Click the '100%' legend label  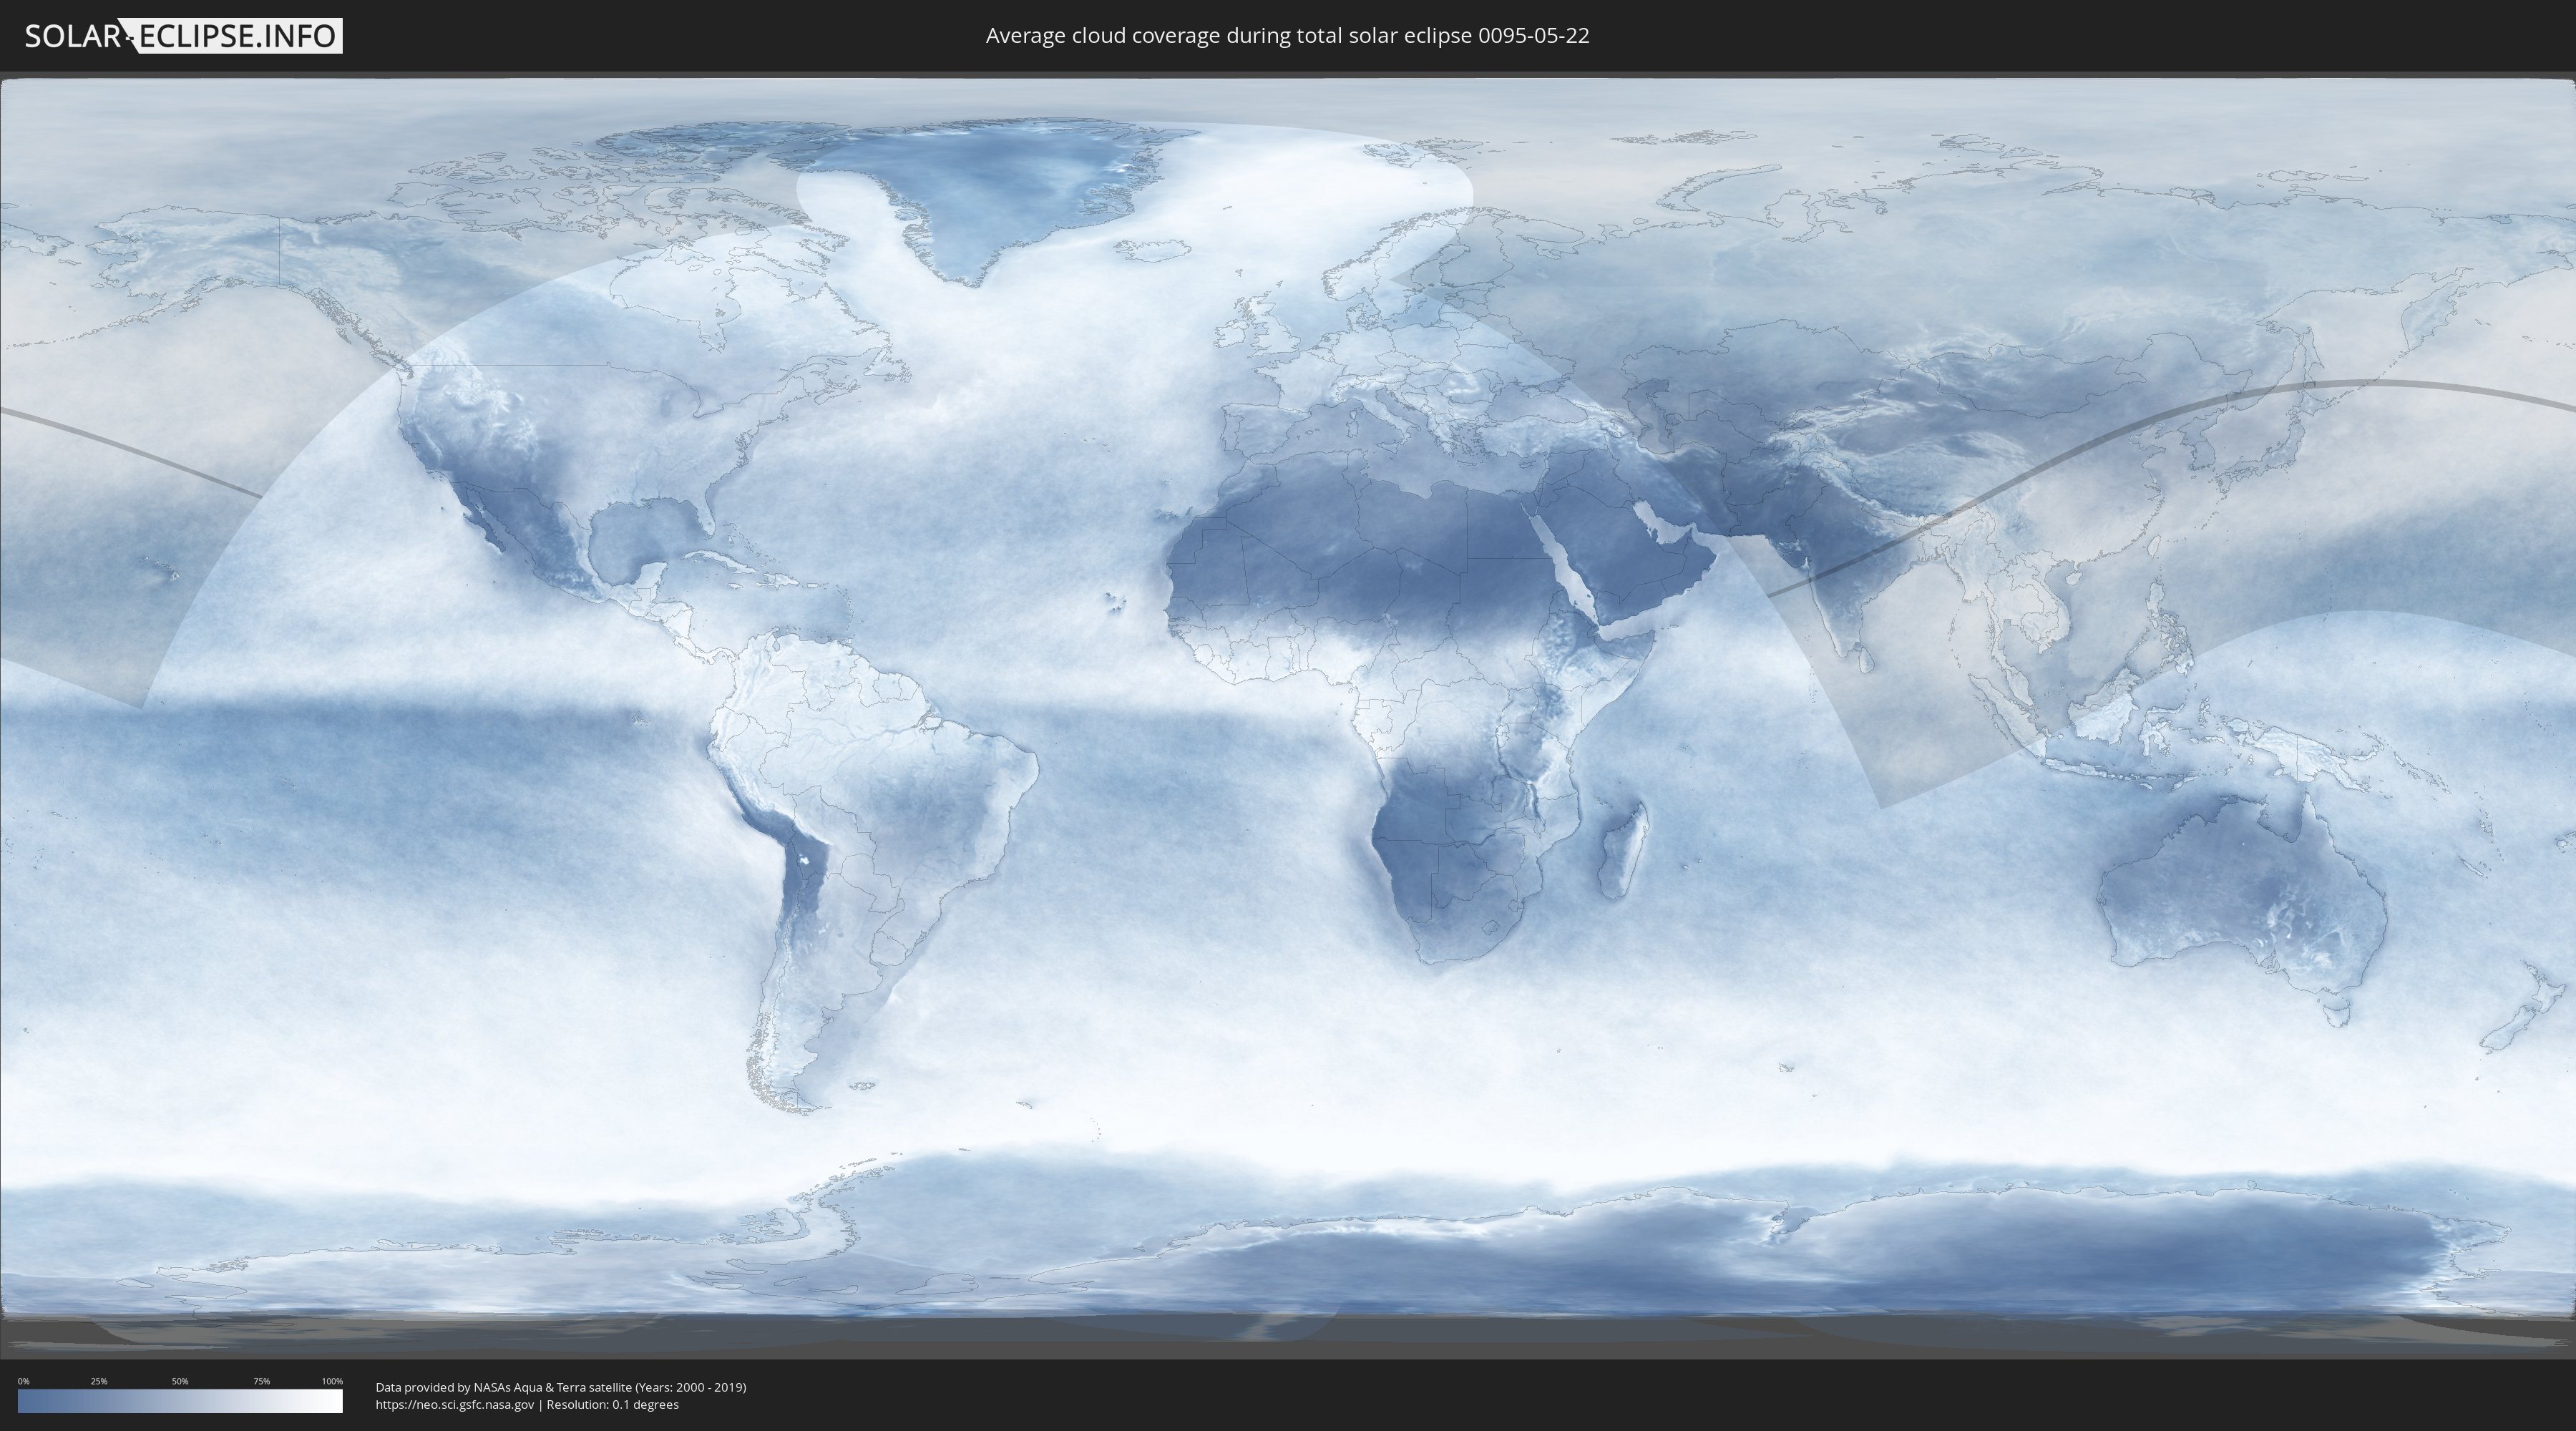tap(332, 1381)
